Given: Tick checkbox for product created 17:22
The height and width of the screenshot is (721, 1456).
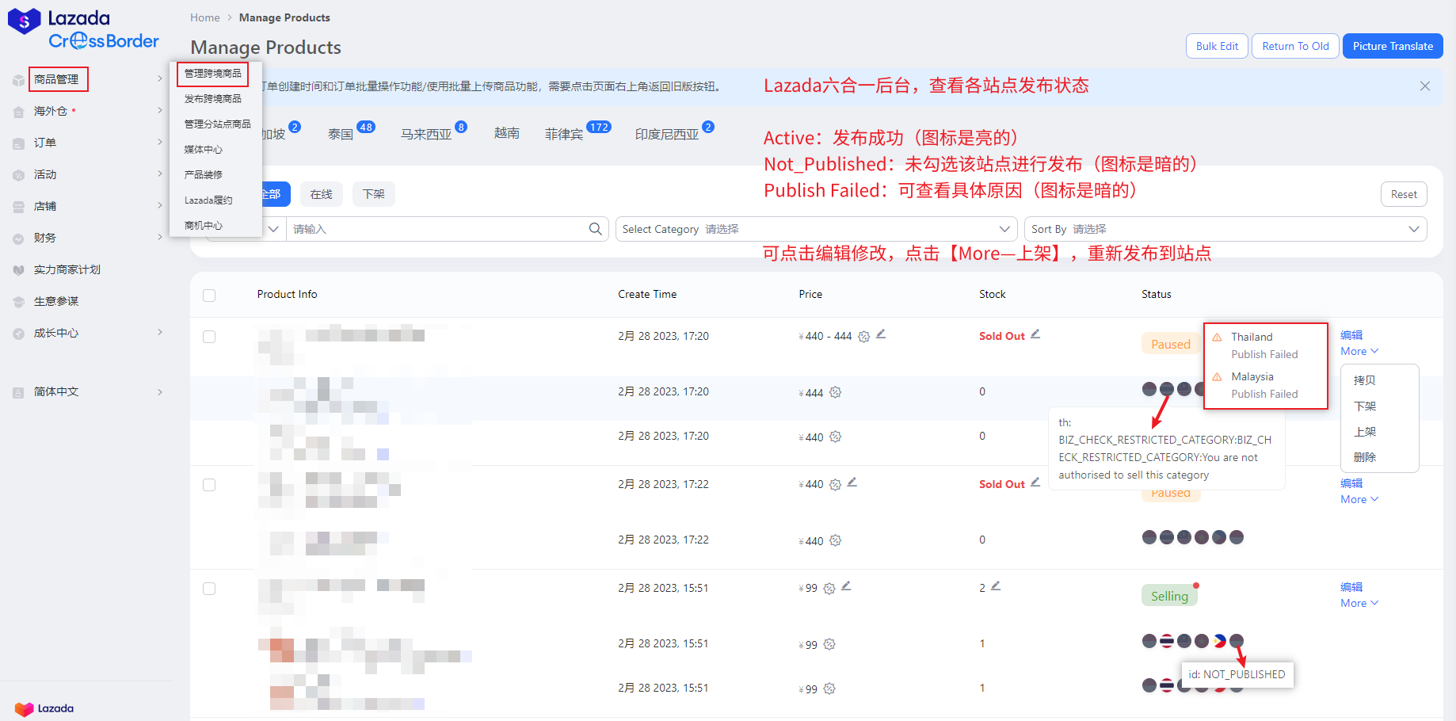Looking at the screenshot, I should pos(209,485).
